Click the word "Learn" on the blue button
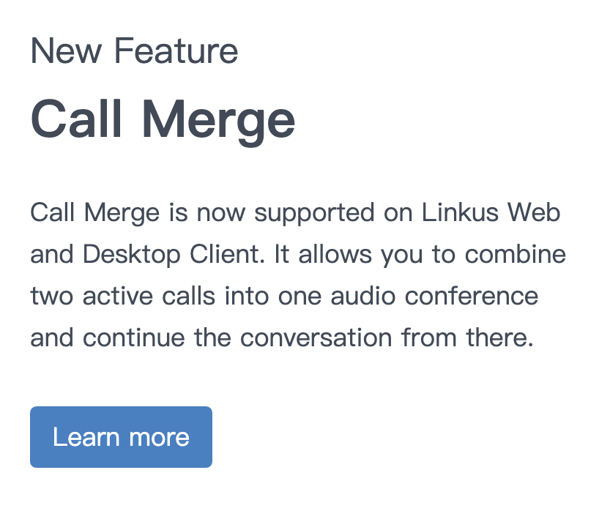Screen dimensions: 599x511 (x=86, y=437)
